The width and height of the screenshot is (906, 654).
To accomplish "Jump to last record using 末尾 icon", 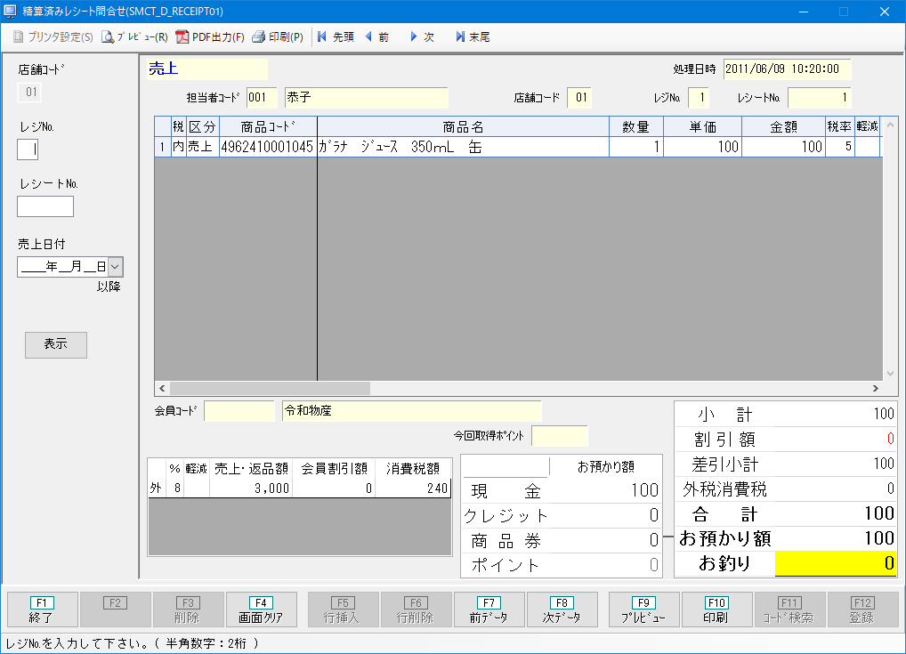I will (472, 38).
